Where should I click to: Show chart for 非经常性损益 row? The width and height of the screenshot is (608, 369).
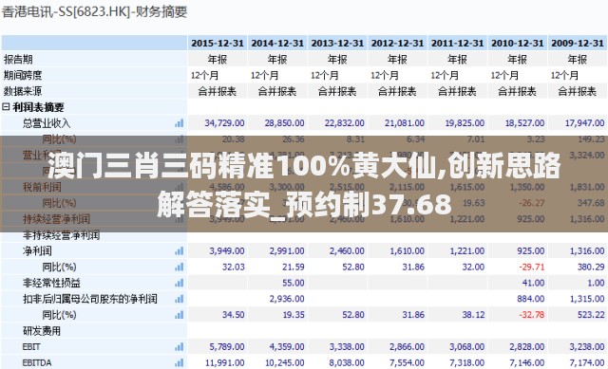coord(180,283)
